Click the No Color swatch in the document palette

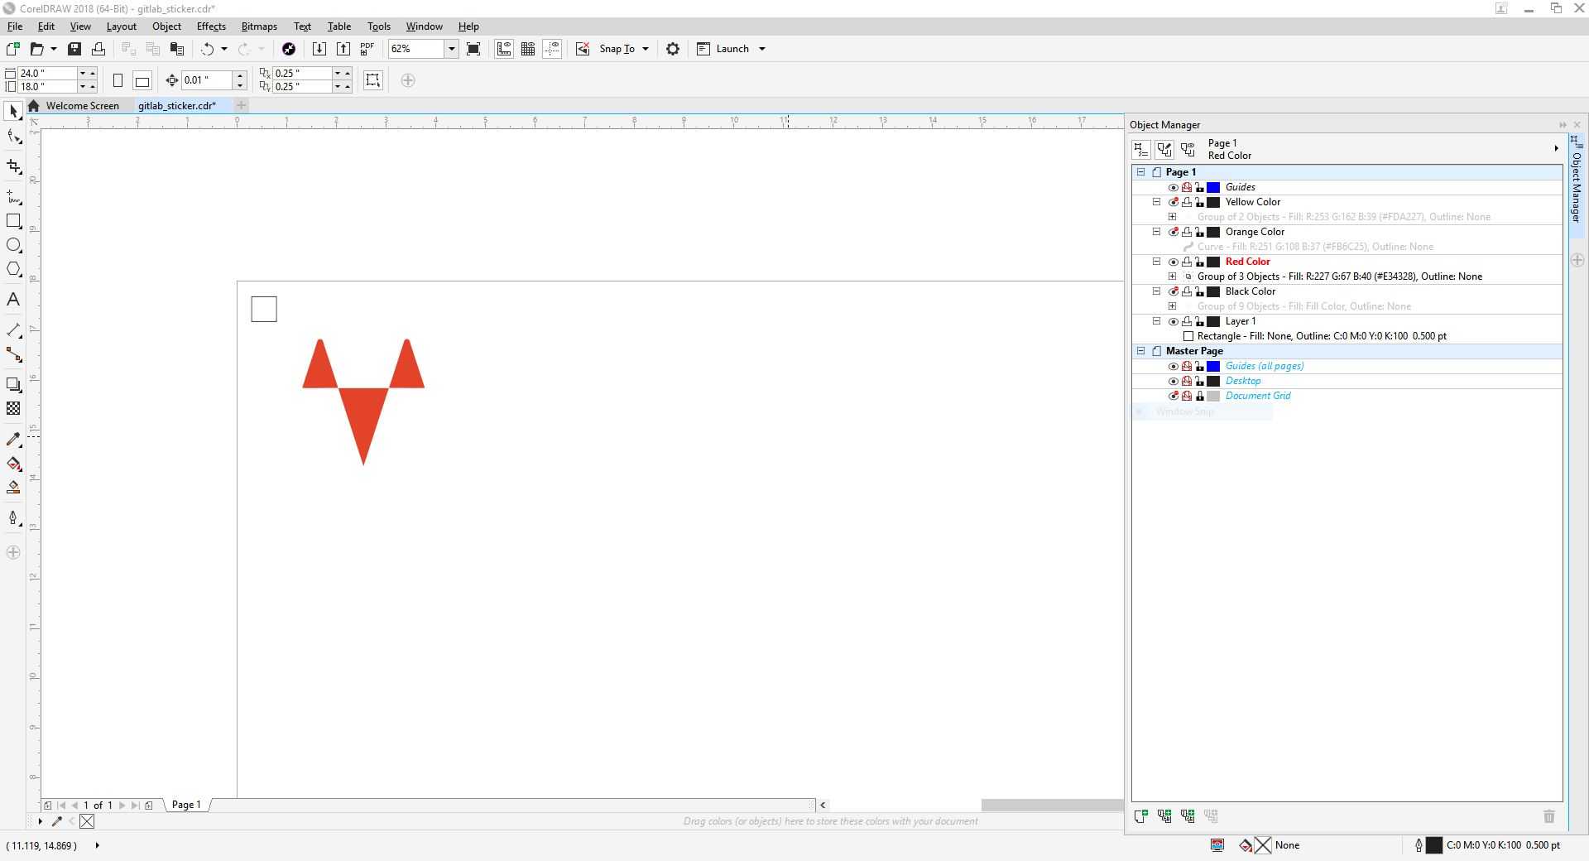coord(87,821)
